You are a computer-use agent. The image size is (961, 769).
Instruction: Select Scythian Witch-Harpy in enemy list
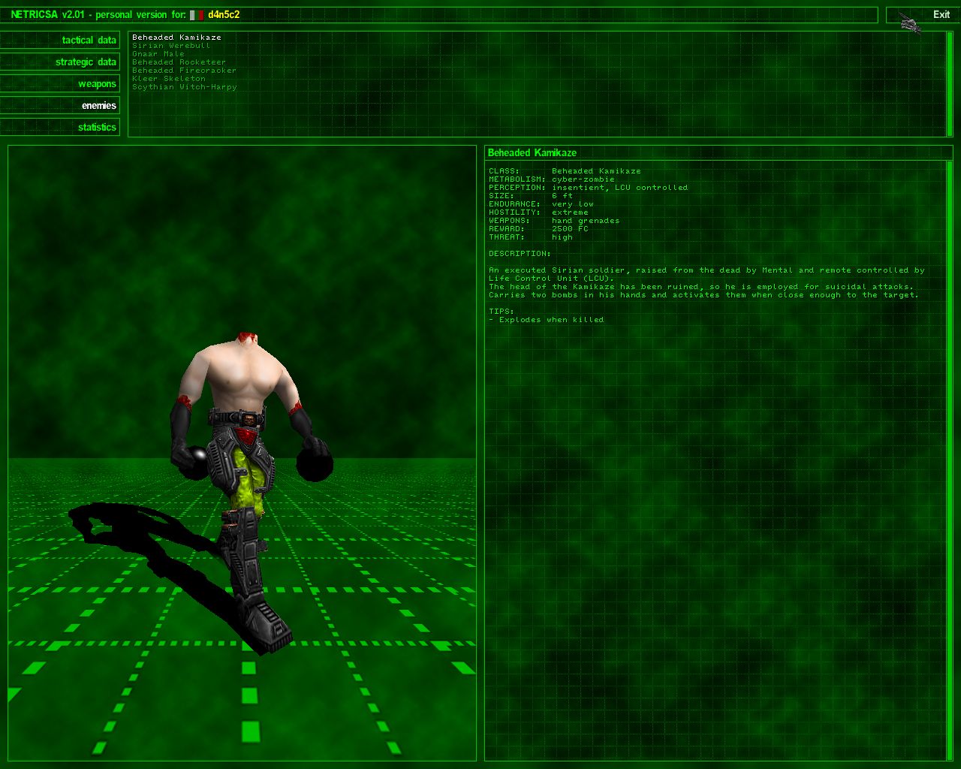click(185, 87)
